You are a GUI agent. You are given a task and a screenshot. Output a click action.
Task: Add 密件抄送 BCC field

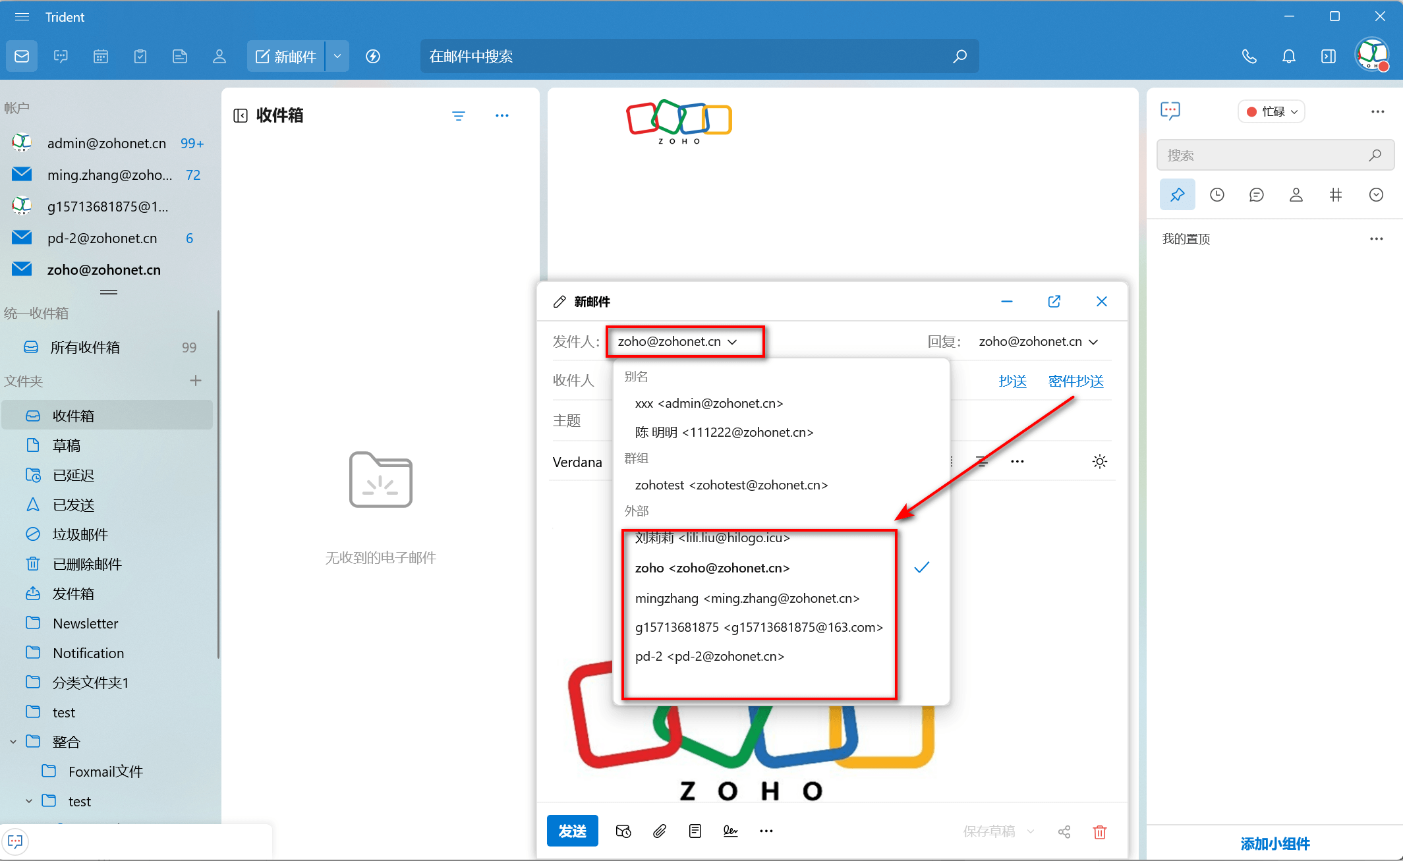pyautogui.click(x=1075, y=381)
